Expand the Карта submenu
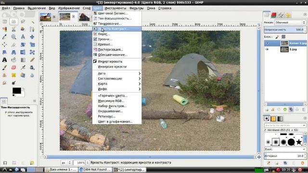The height and width of the screenshot is (173, 308). tap(117, 84)
